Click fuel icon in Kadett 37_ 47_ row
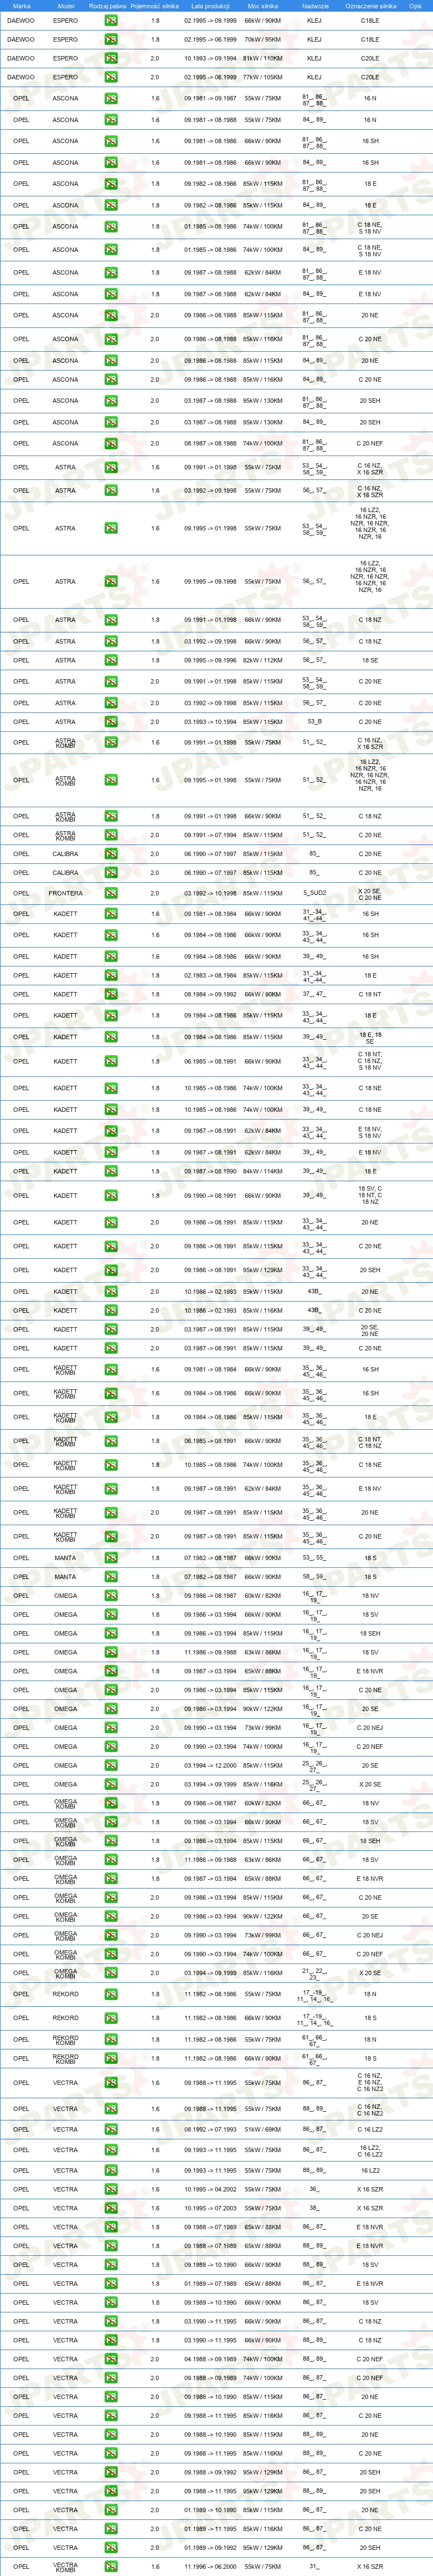The width and height of the screenshot is (433, 2576). point(111,994)
